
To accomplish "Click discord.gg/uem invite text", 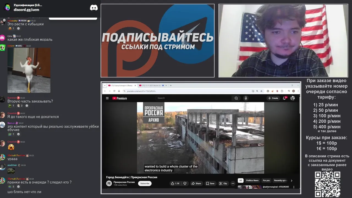I will 26,10.
